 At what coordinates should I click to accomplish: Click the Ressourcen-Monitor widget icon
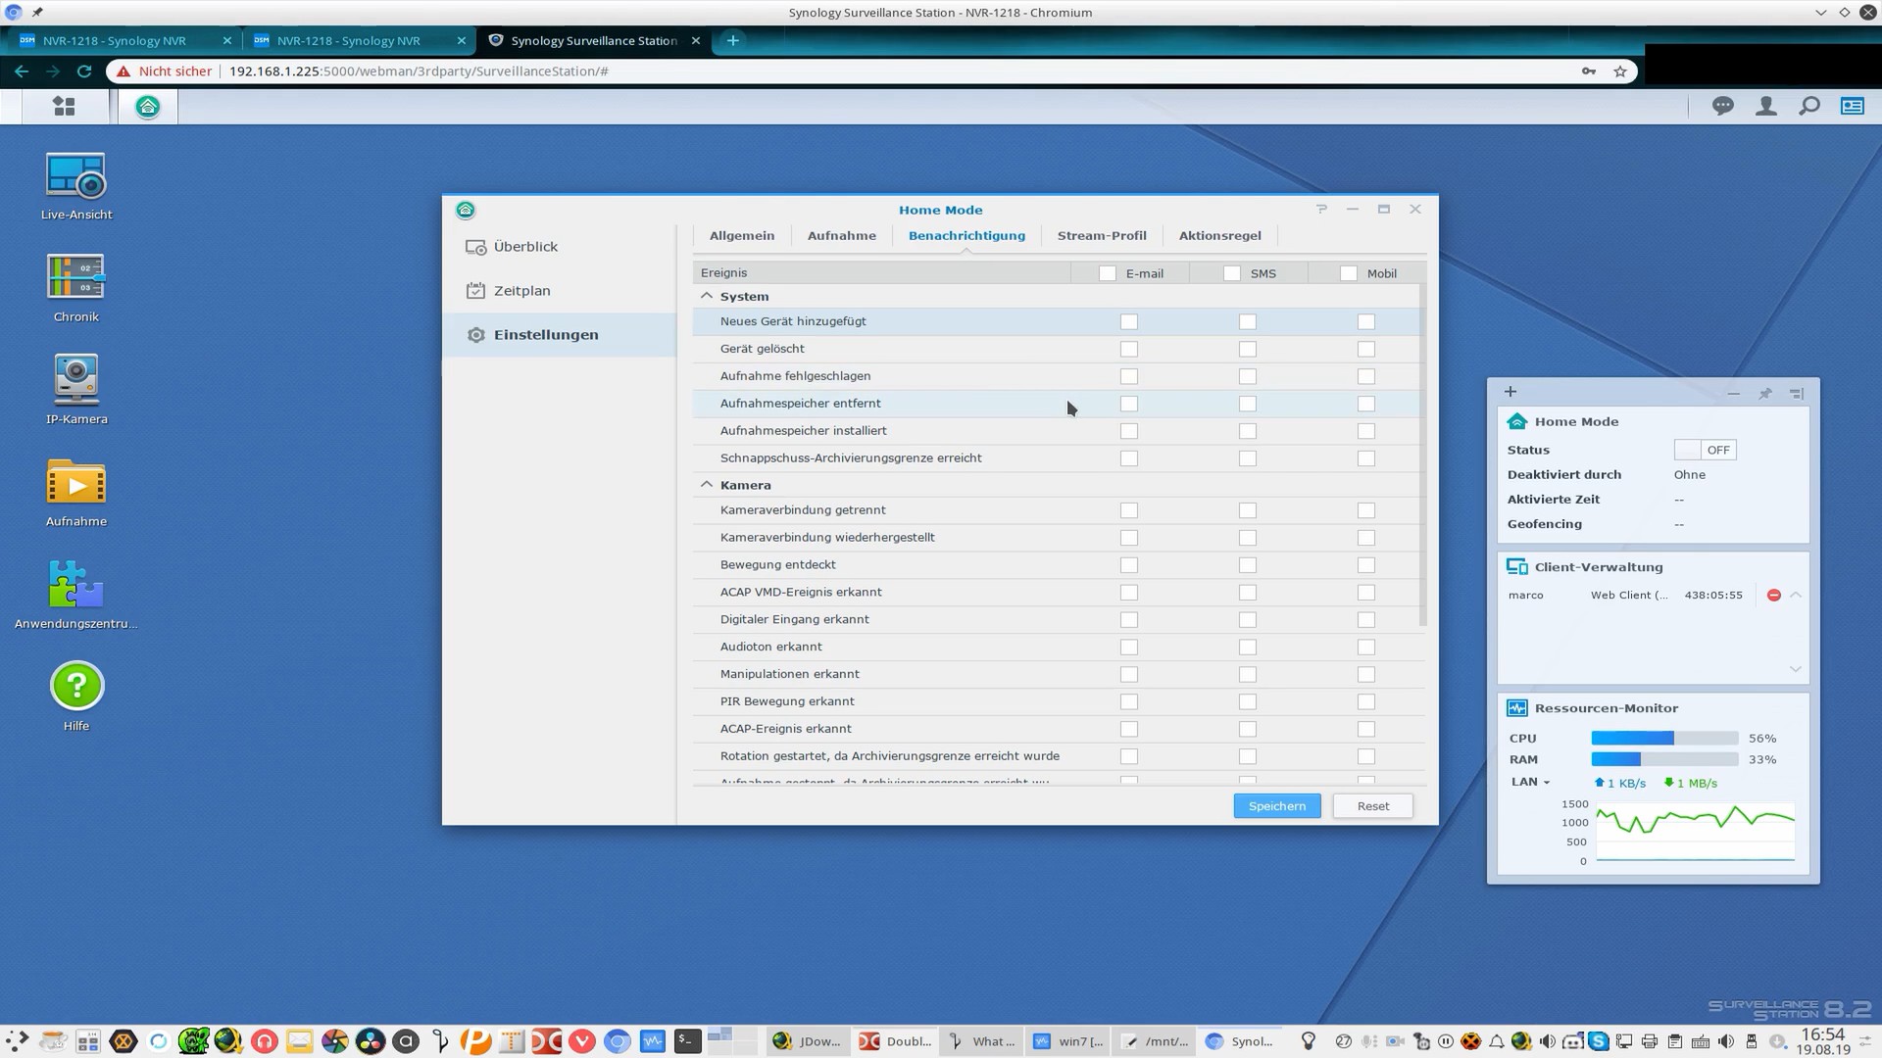(1516, 707)
